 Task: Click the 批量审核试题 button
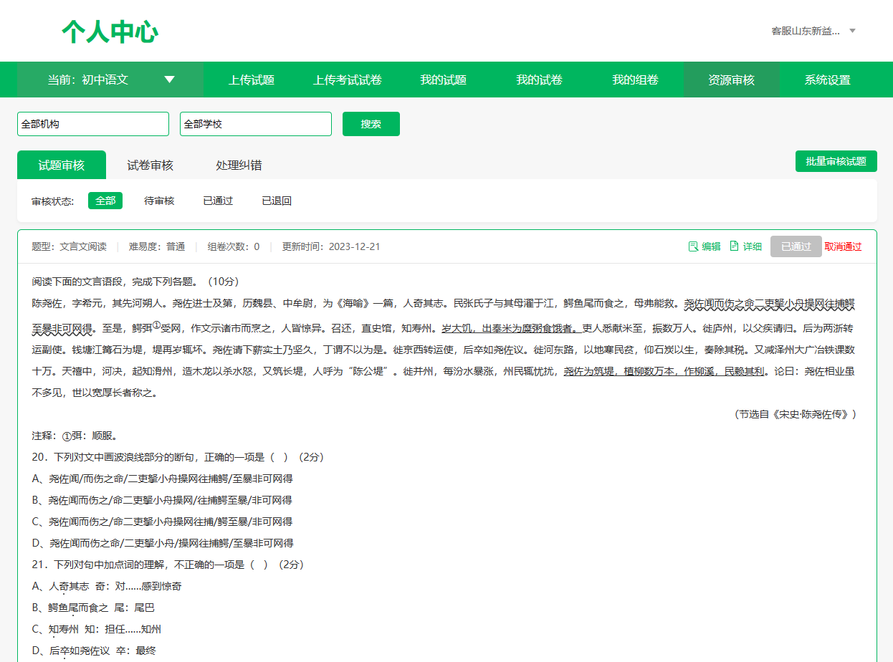[x=836, y=160]
